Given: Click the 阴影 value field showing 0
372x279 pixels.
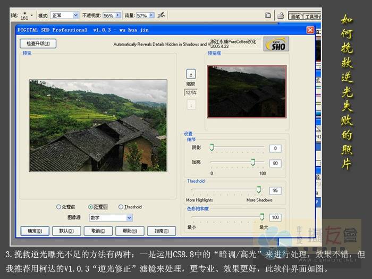Looking at the screenshot, I should coord(275,148).
